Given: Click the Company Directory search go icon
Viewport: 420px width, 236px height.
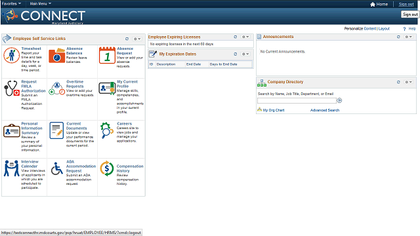Looking at the screenshot, I should (339, 100).
